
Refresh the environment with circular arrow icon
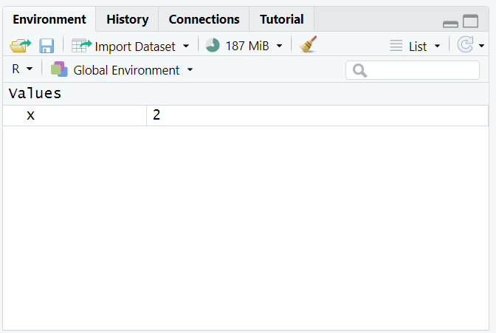coord(465,46)
